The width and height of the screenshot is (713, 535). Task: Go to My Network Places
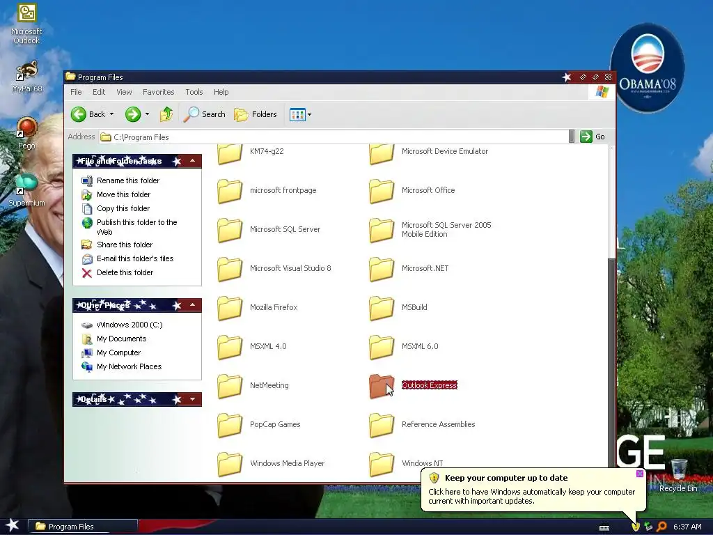coord(122,366)
